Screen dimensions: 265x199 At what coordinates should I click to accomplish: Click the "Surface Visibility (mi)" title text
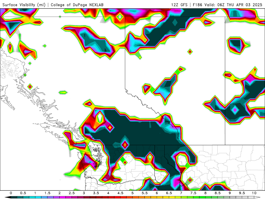coord(24,5)
